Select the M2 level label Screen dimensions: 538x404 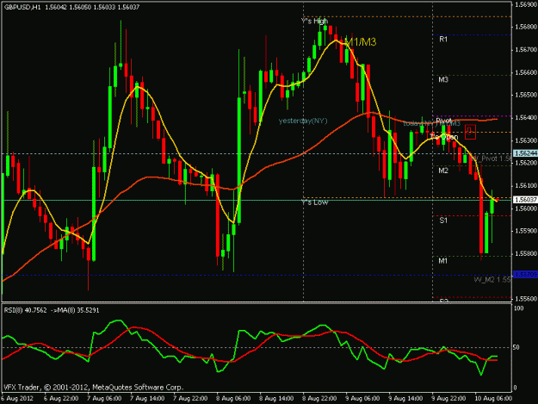click(443, 171)
